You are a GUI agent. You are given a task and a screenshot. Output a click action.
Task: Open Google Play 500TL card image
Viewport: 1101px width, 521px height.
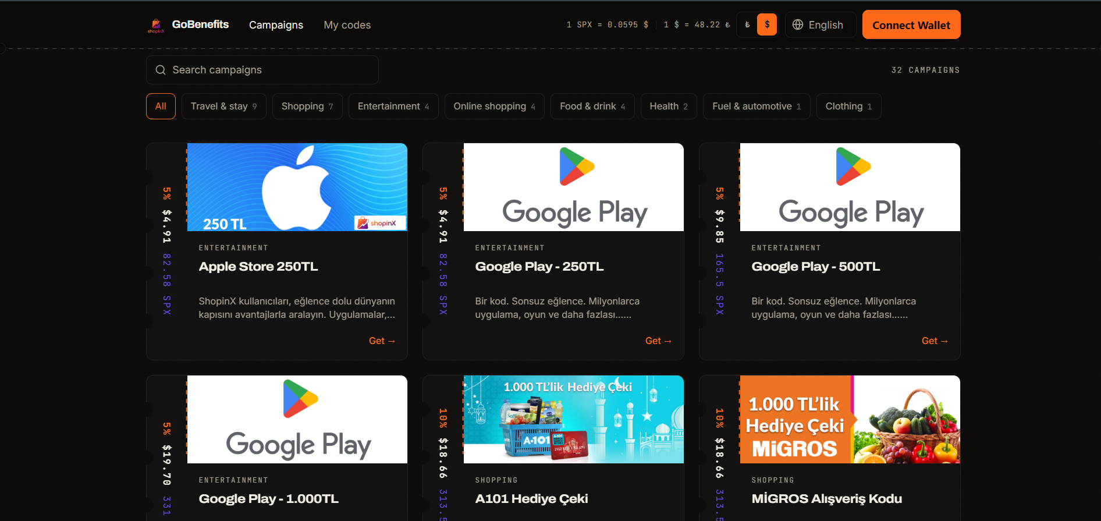tap(850, 187)
